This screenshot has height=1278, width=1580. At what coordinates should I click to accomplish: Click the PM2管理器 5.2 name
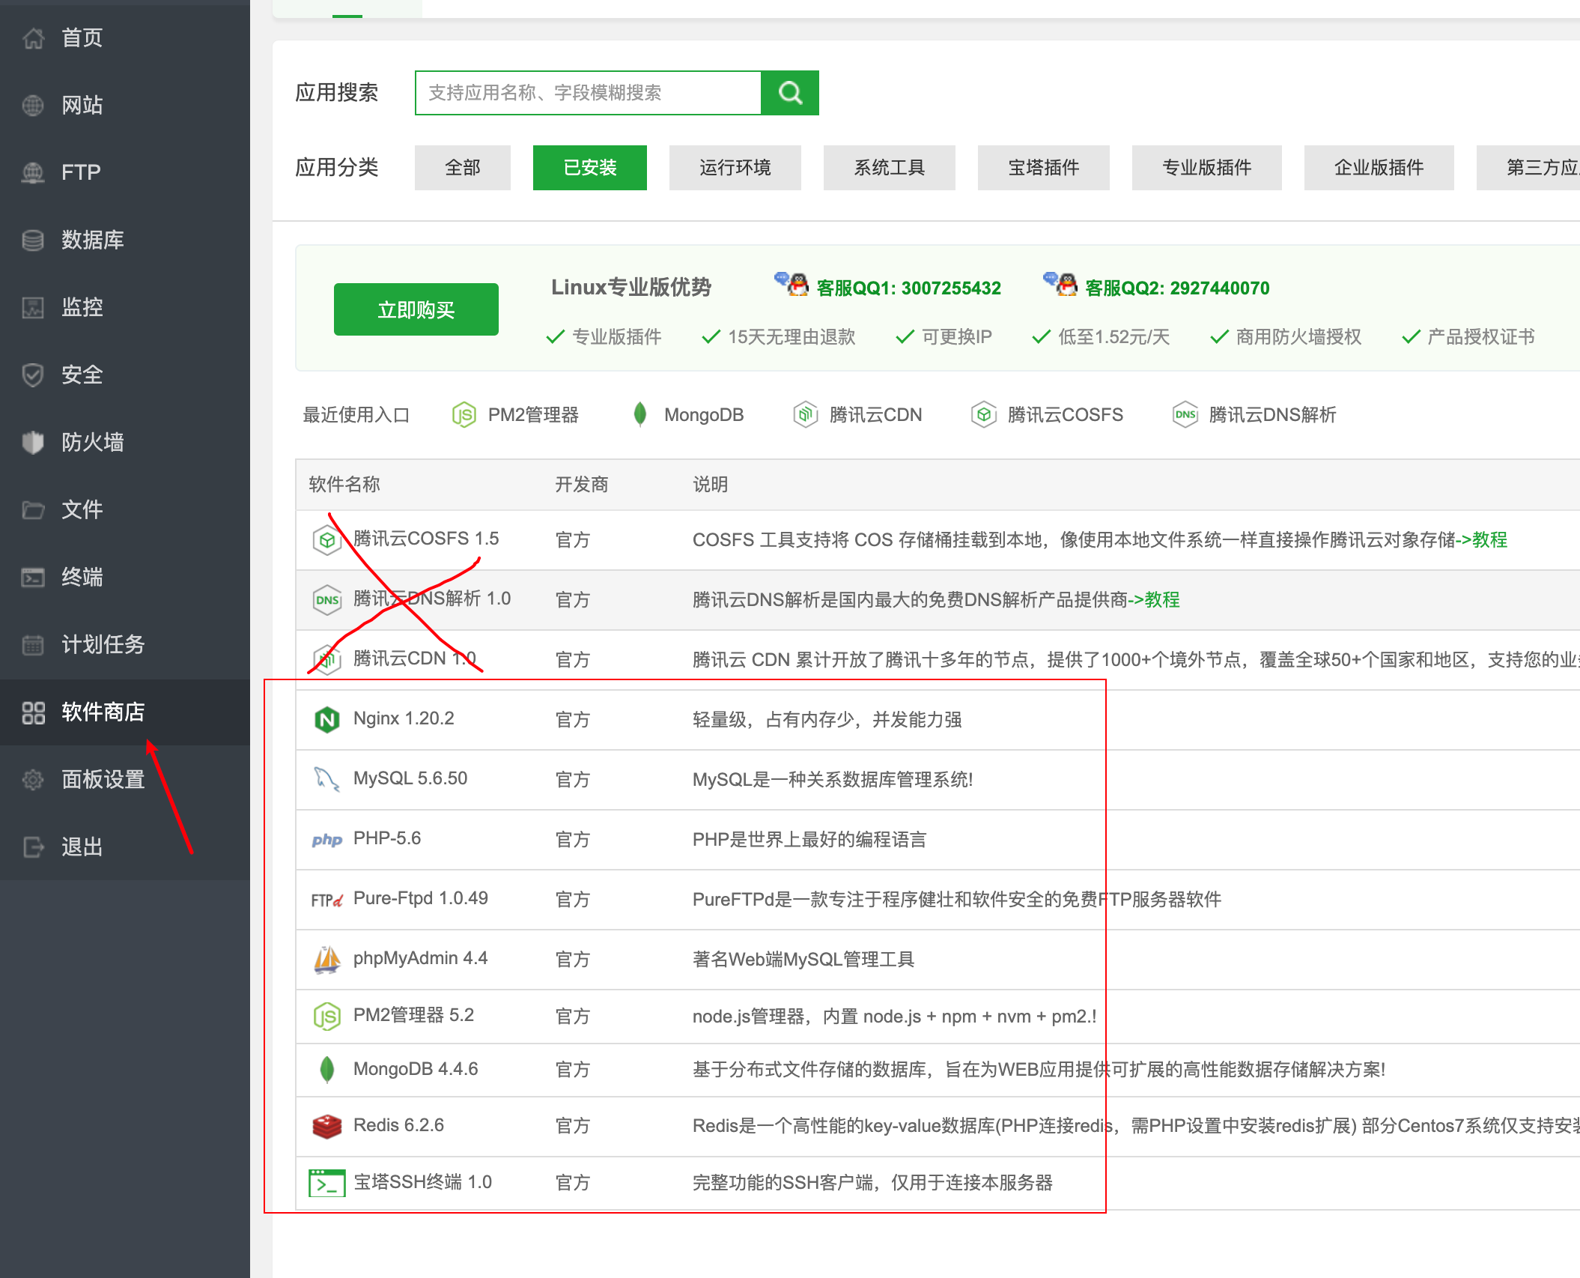click(414, 1016)
